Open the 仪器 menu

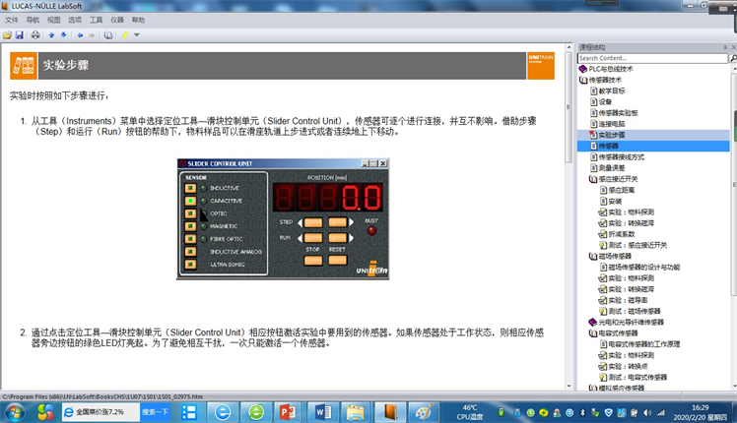(114, 20)
